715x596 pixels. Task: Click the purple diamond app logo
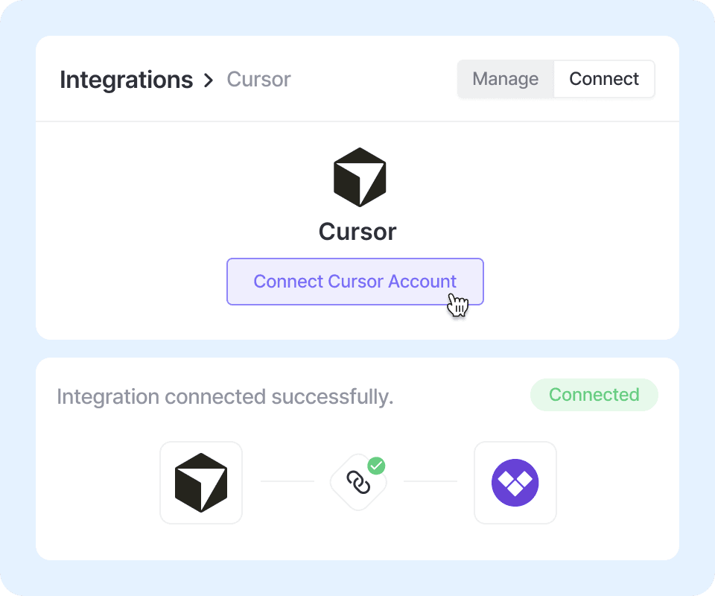click(515, 483)
